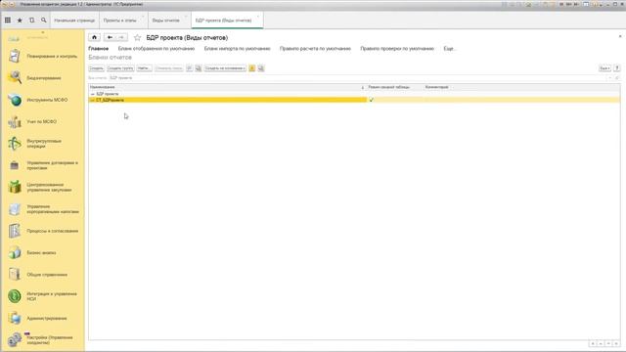Open Интеграция и управление НСИ section
The height and width of the screenshot is (352, 626).
[43, 296]
